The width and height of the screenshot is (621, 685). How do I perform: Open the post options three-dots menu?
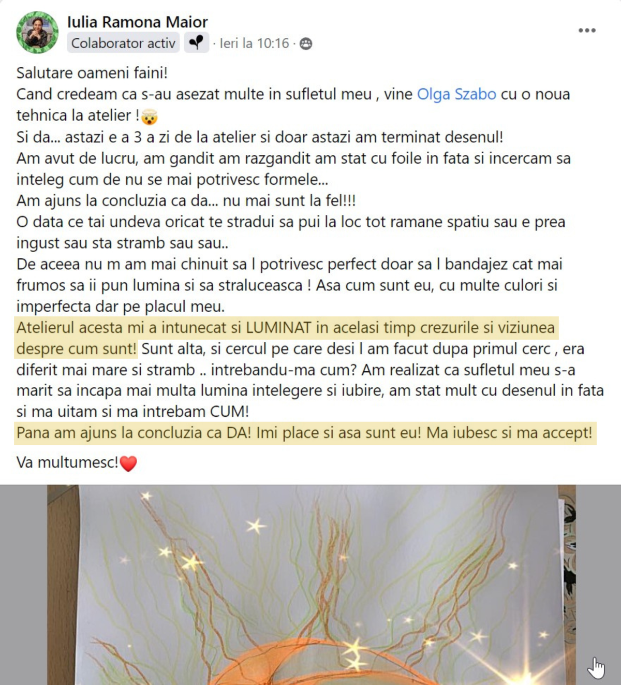point(587,31)
